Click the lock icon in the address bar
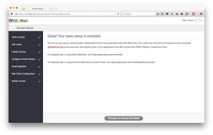Viewport: 213px width, 135px height. click(x=16, y=14)
